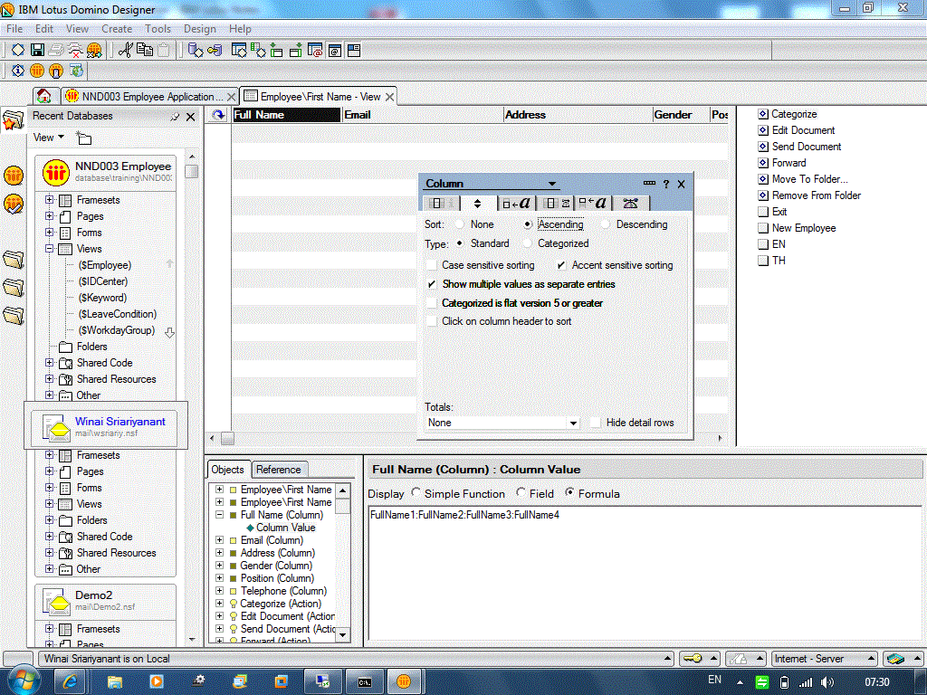
Task: Enable Case sensitive sorting checkbox
Action: point(432,265)
